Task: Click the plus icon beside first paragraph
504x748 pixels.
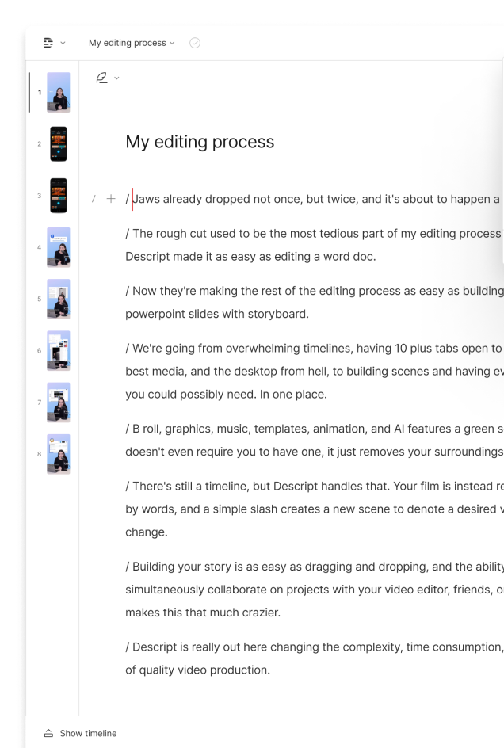Action: click(x=111, y=198)
